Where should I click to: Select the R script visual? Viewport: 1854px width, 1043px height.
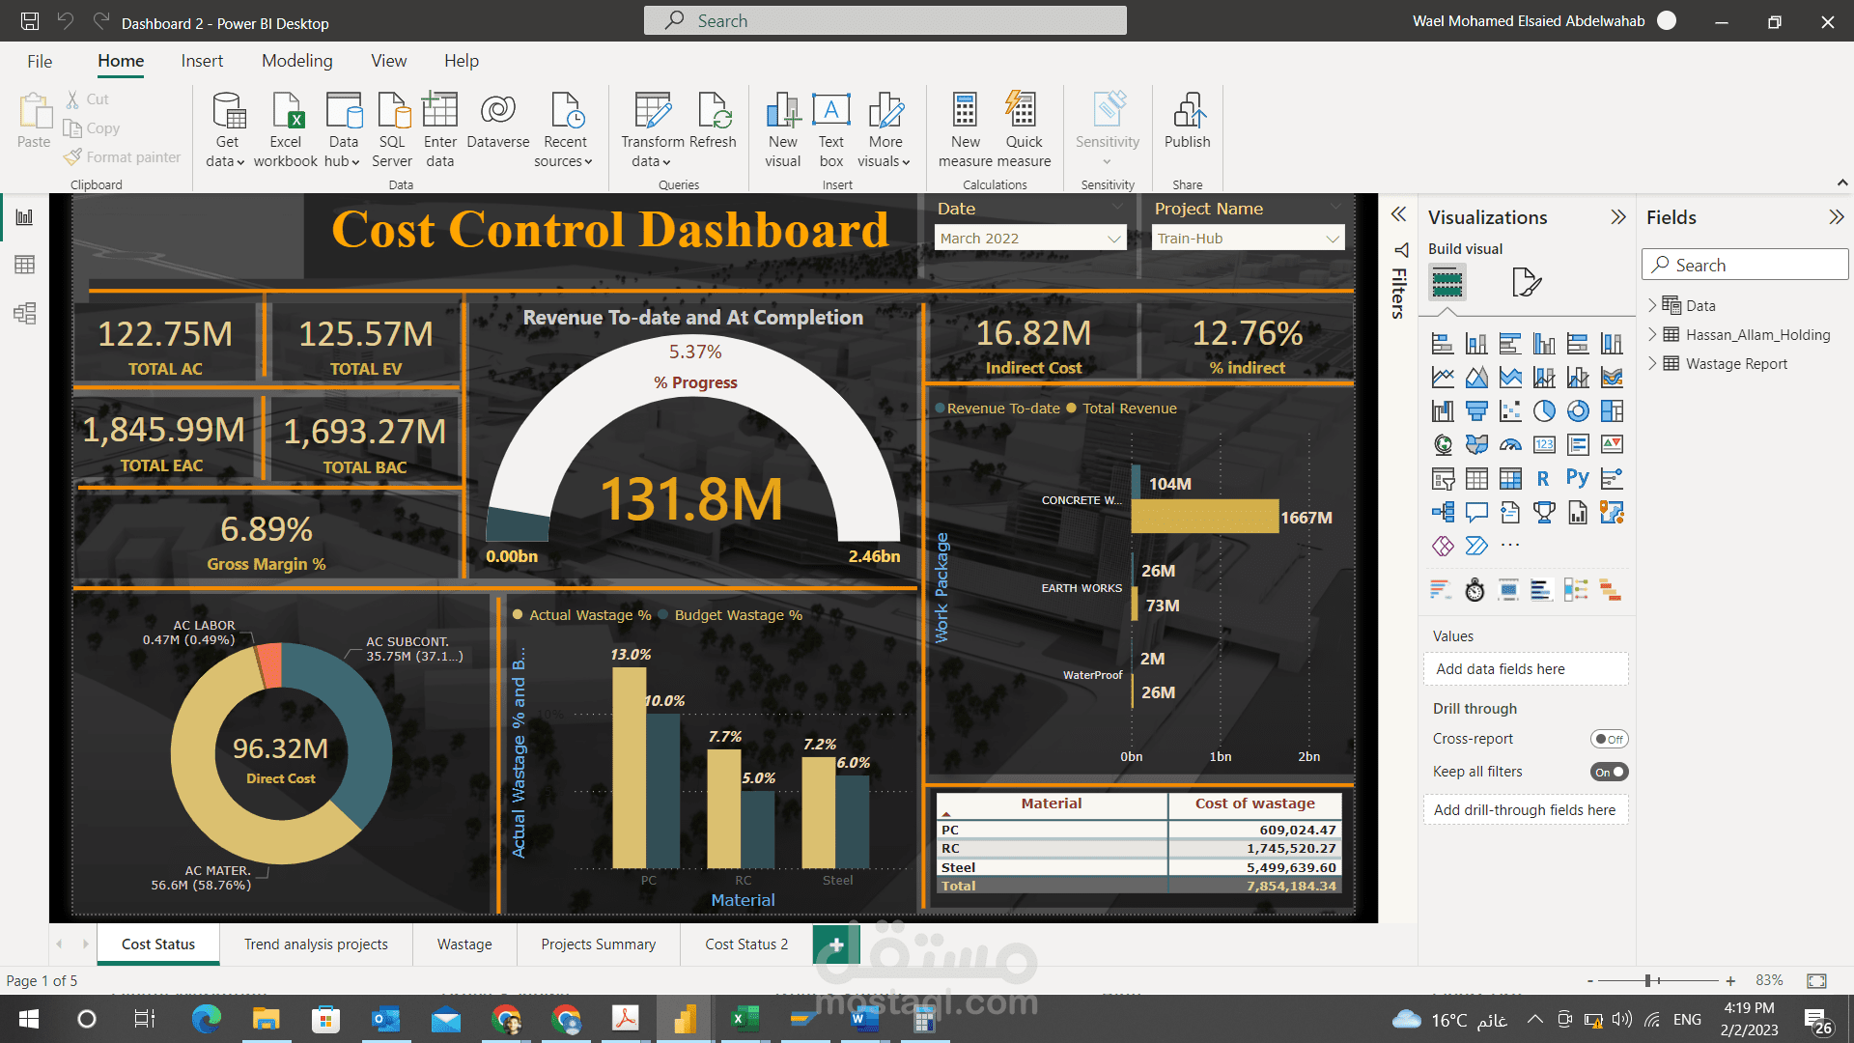pyautogui.click(x=1544, y=479)
